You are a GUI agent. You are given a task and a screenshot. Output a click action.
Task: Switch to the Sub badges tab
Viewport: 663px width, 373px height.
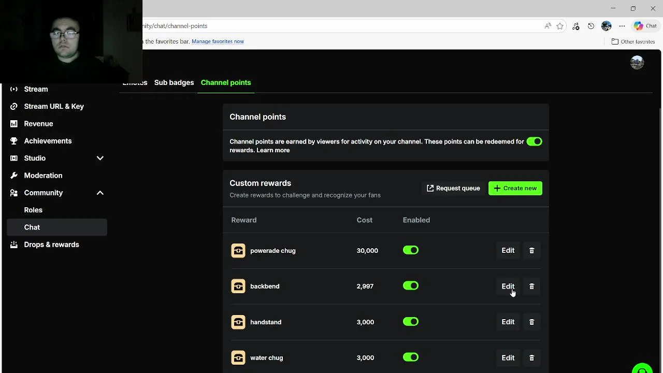click(x=174, y=82)
